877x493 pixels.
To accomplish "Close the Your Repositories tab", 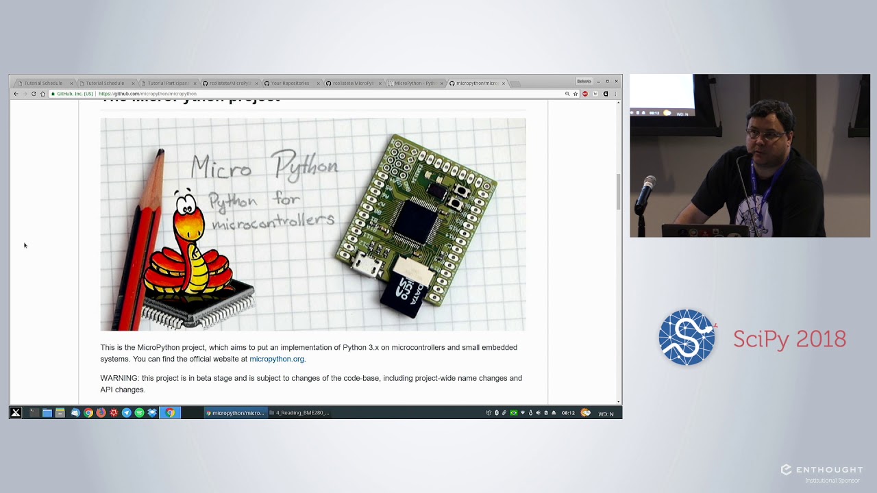I will (318, 84).
